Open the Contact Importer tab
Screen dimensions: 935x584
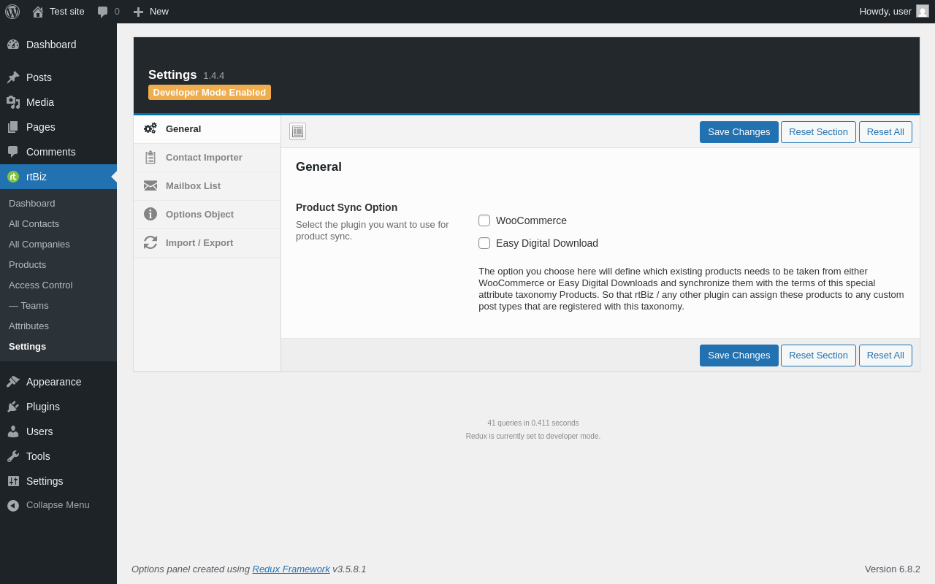click(207, 158)
